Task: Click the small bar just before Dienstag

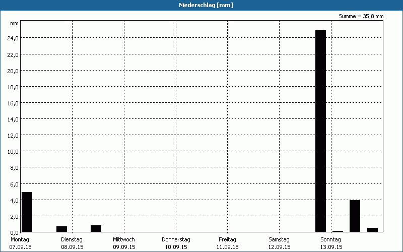Action: point(61,229)
